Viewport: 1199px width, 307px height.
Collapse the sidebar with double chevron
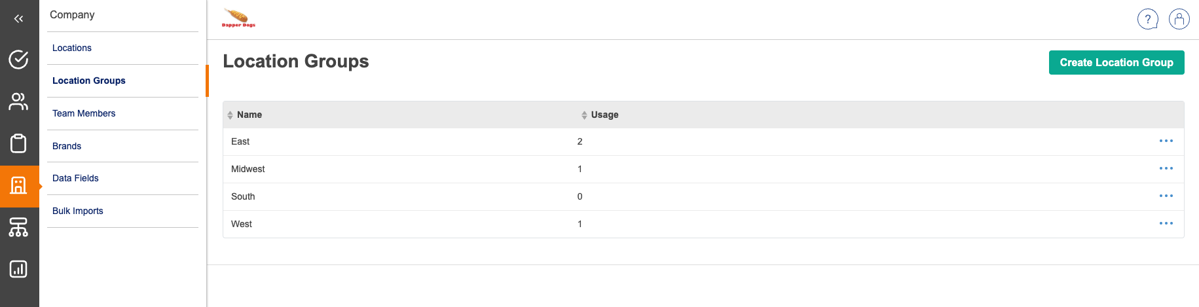click(18, 19)
